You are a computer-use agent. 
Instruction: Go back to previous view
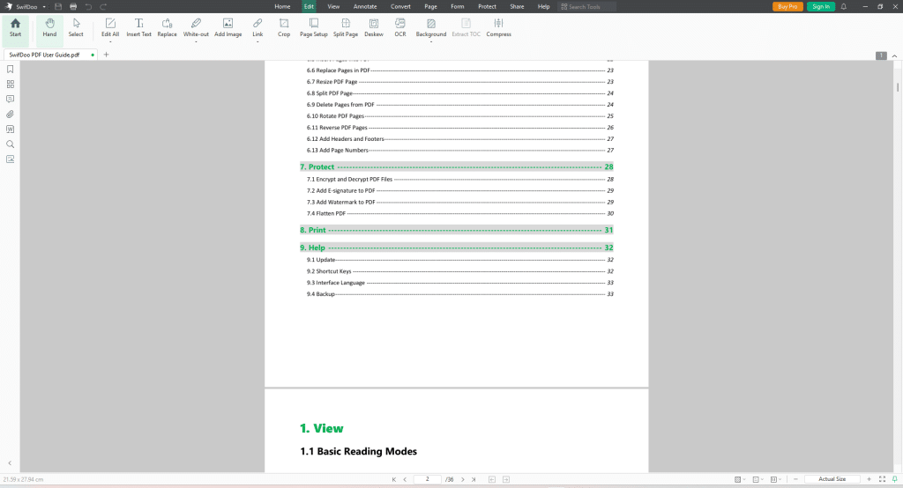pos(492,479)
